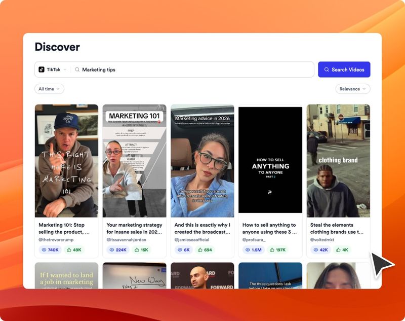Viewport: 405px width, 321px height.
Task: Click title 'Your marketing strategy for insane sales'
Action: 134,228
